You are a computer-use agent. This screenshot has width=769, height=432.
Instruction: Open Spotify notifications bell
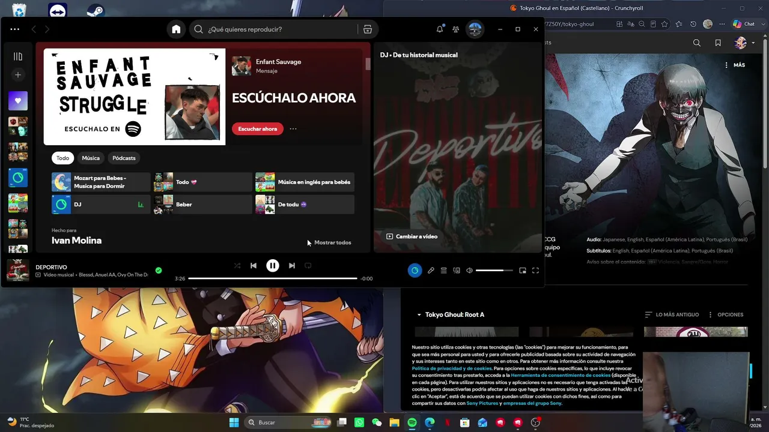(440, 29)
